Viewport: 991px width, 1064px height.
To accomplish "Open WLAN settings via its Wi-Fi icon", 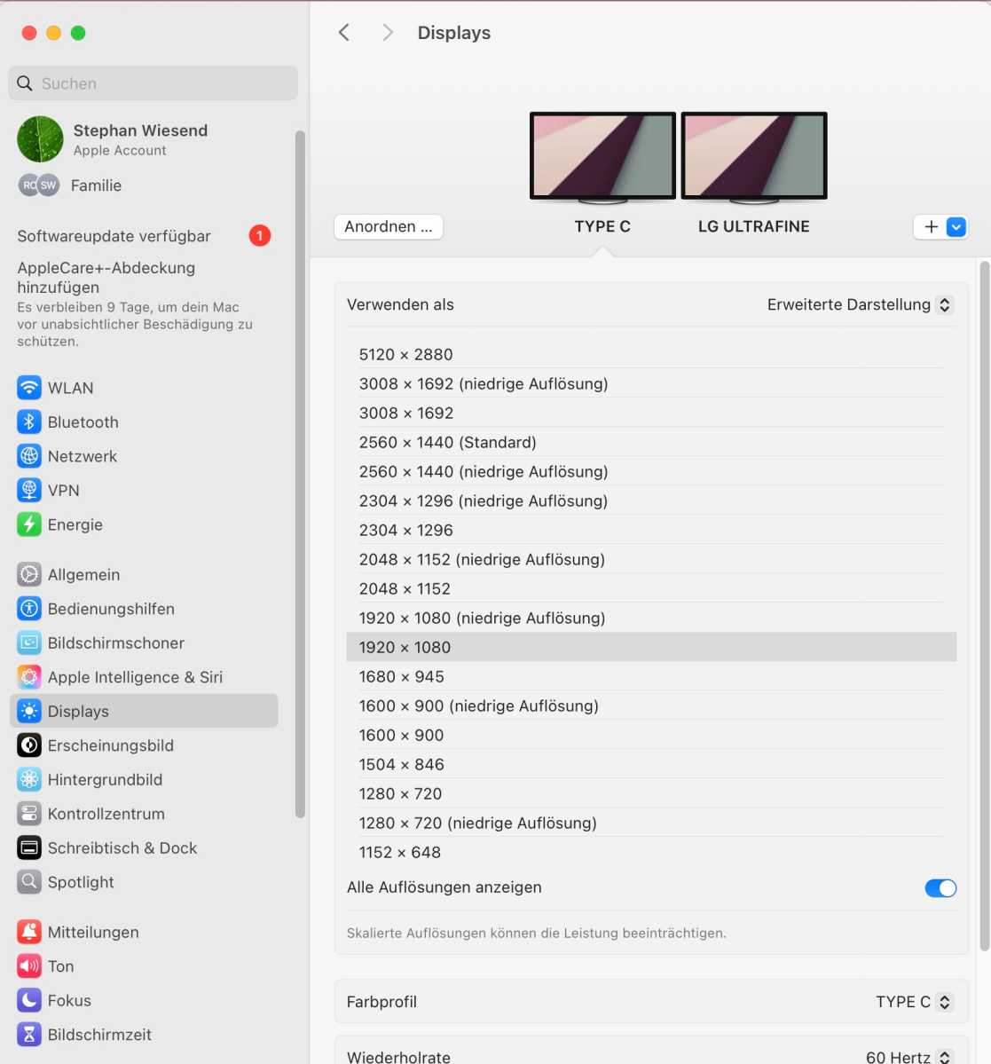I will 29,388.
